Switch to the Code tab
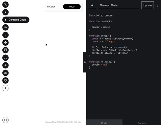Image resolution: width=161 pixels, height=125 pixels. pos(104,123)
